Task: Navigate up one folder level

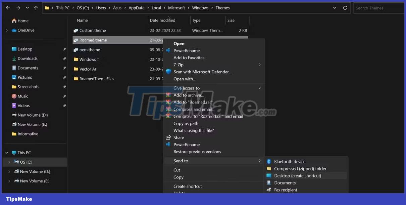Action: pyautogui.click(x=36, y=8)
